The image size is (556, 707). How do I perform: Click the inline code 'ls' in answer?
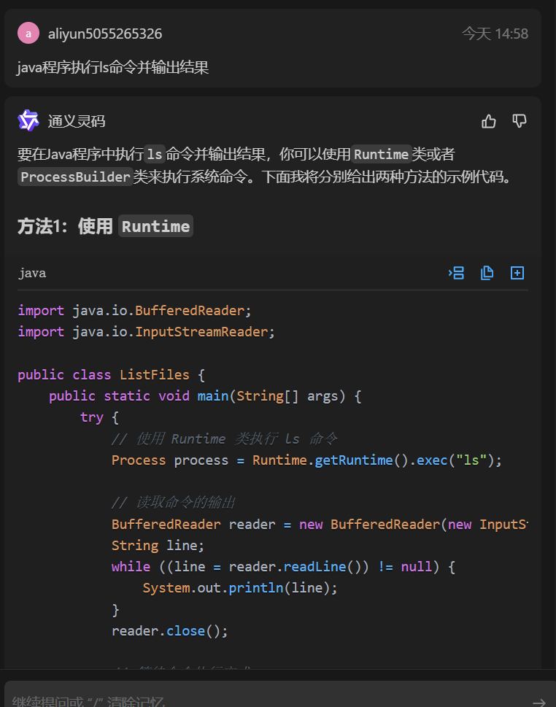tap(155, 155)
